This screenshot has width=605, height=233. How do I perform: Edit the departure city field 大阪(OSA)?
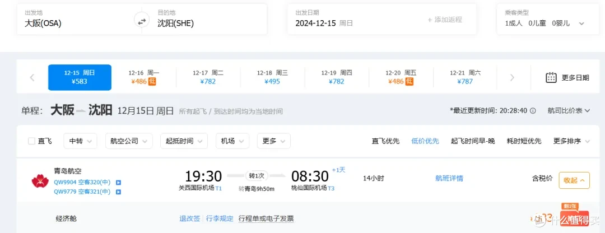point(43,23)
